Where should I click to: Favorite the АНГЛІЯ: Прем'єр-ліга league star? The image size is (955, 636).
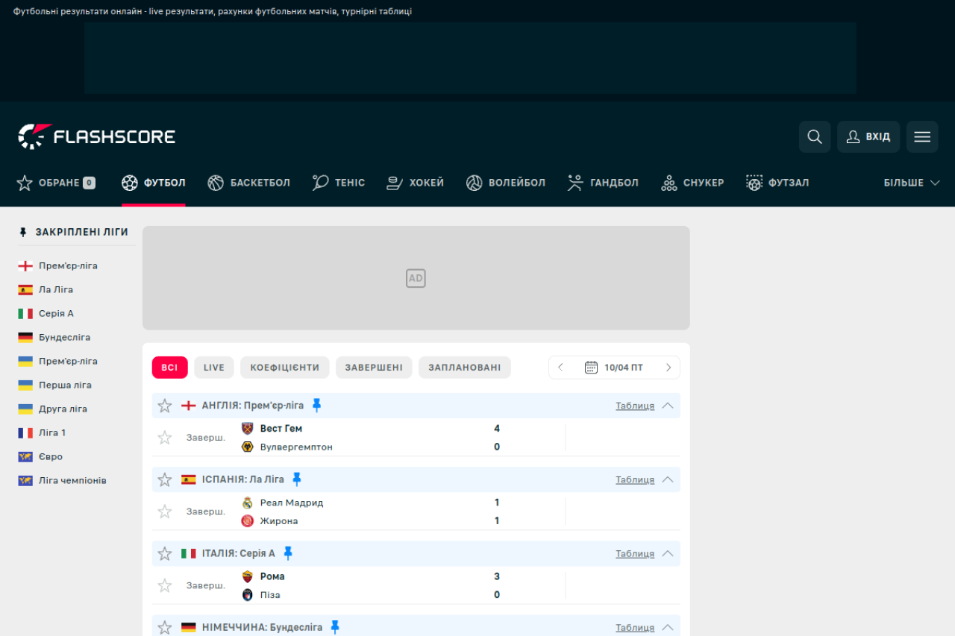pos(164,406)
